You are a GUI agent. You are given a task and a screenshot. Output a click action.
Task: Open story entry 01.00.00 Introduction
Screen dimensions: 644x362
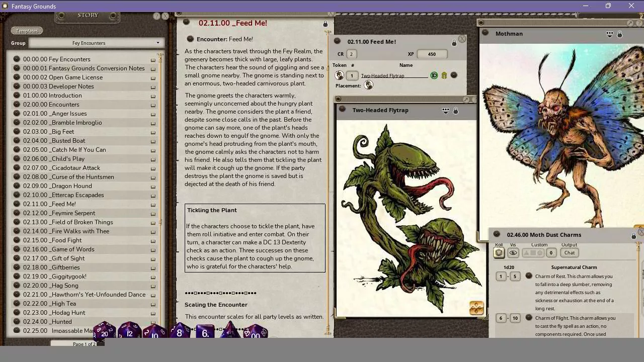click(52, 96)
